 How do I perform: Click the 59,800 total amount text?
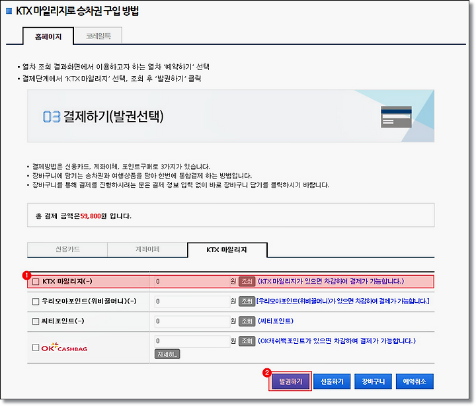pos(91,216)
